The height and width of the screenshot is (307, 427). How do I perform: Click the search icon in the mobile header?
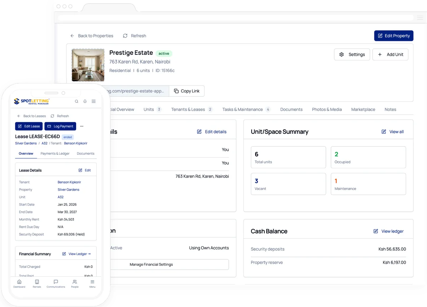tap(77, 101)
